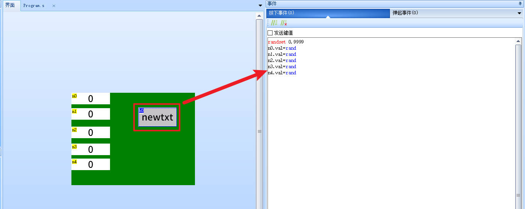Open the document tab list dropdown
The image size is (525, 209).
(x=260, y=6)
